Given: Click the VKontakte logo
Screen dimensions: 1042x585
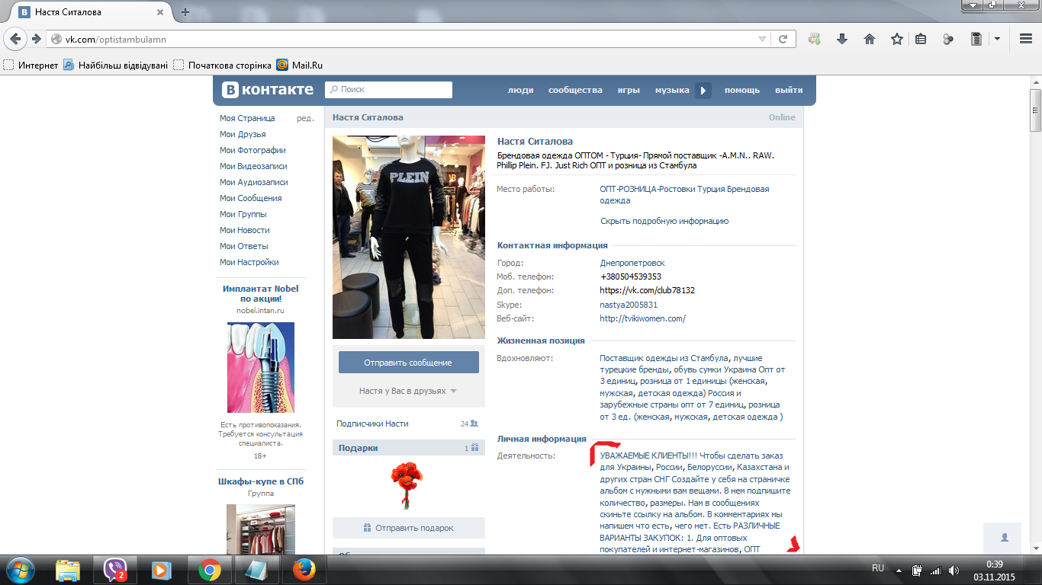Looking at the screenshot, I should tap(268, 90).
